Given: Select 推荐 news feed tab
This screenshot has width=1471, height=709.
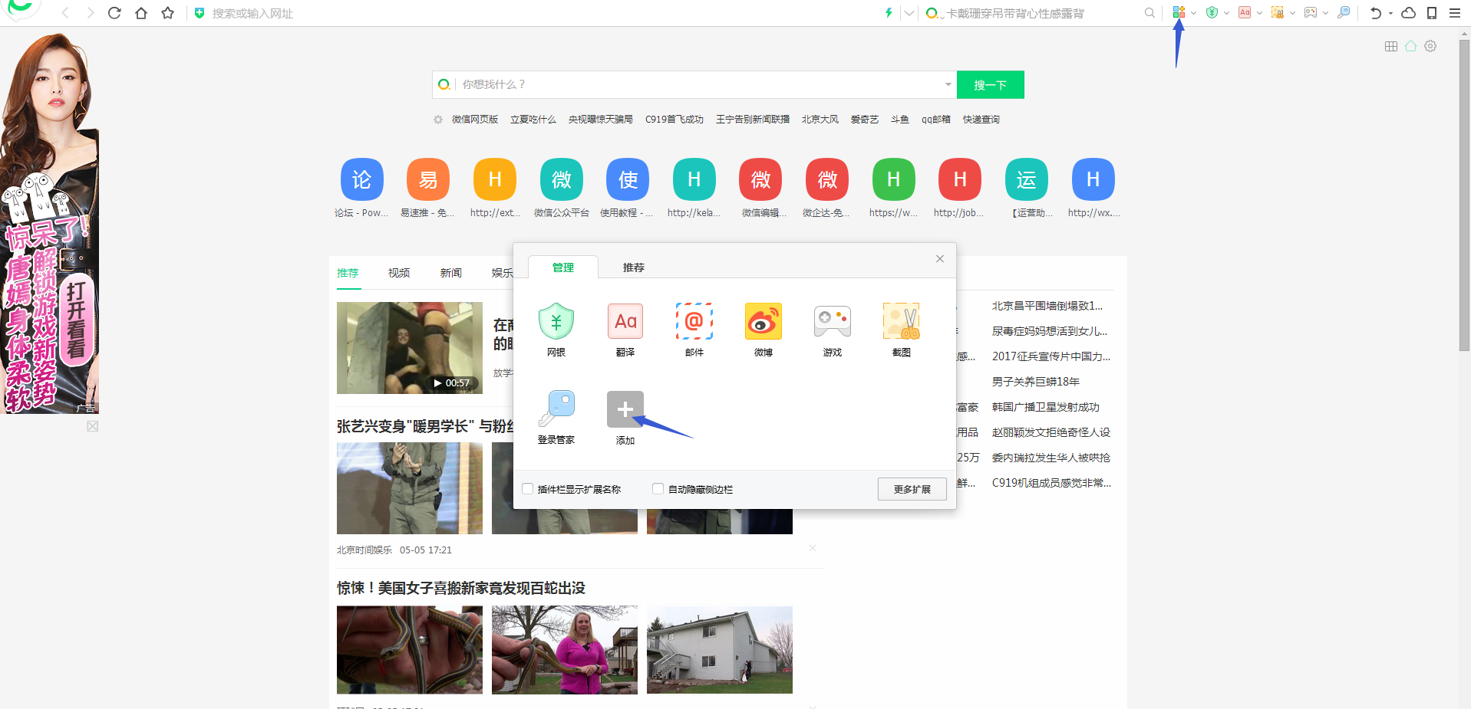Looking at the screenshot, I should pyautogui.click(x=348, y=273).
